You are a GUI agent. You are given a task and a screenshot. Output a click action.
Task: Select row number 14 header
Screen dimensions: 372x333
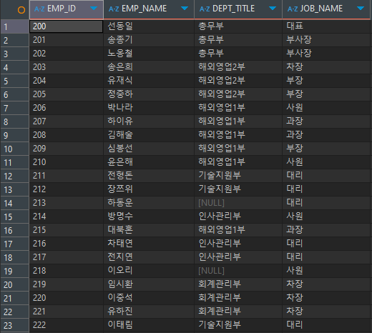(15, 203)
